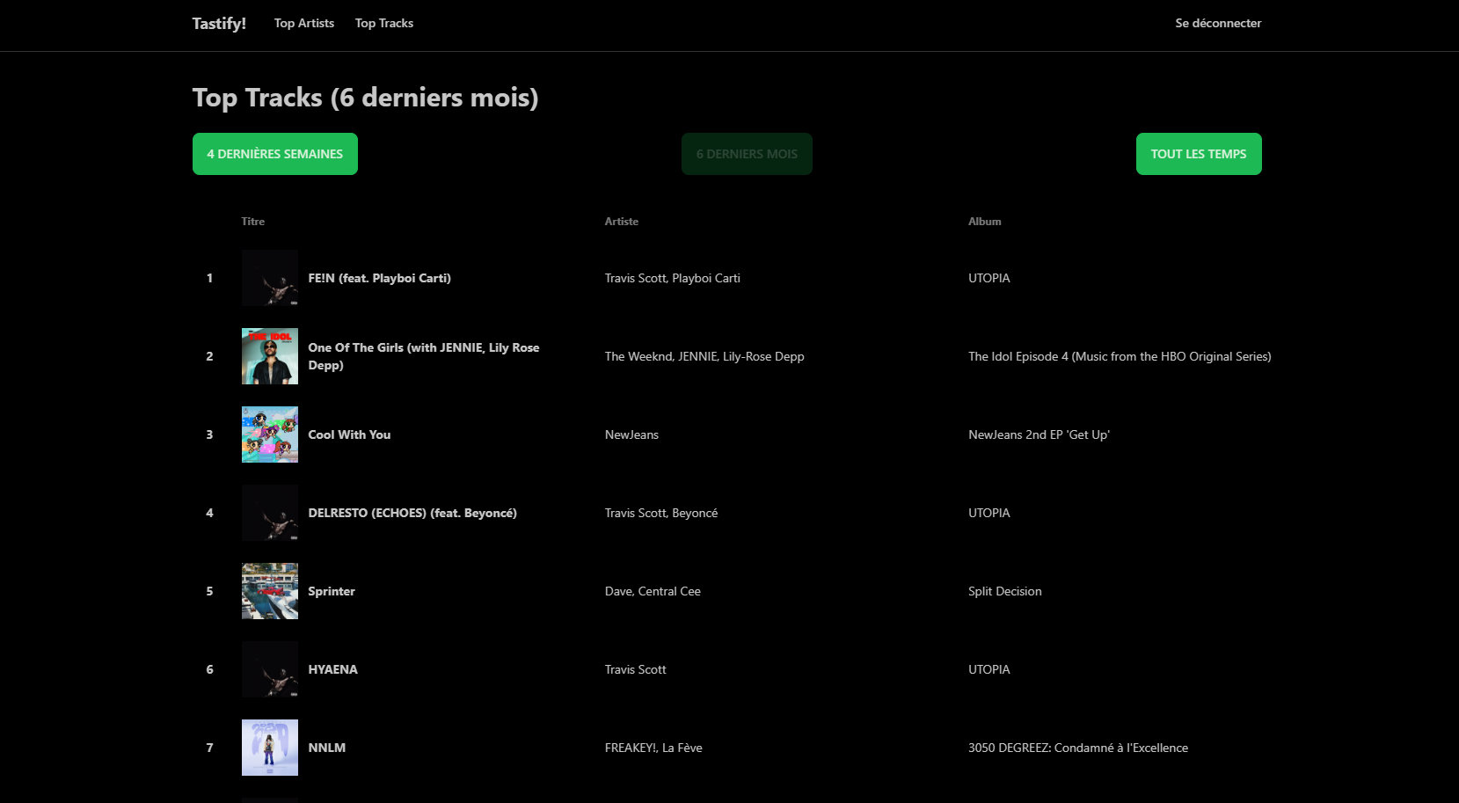This screenshot has width=1459, height=803.
Task: Select the 4 DERNIÈRES SEMAINES range
Action: click(275, 154)
